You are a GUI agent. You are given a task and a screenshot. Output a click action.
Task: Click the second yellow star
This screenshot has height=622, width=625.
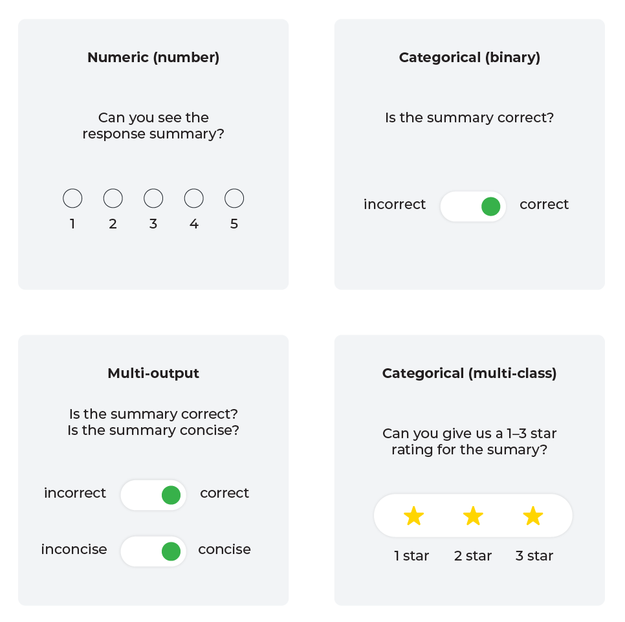473,516
